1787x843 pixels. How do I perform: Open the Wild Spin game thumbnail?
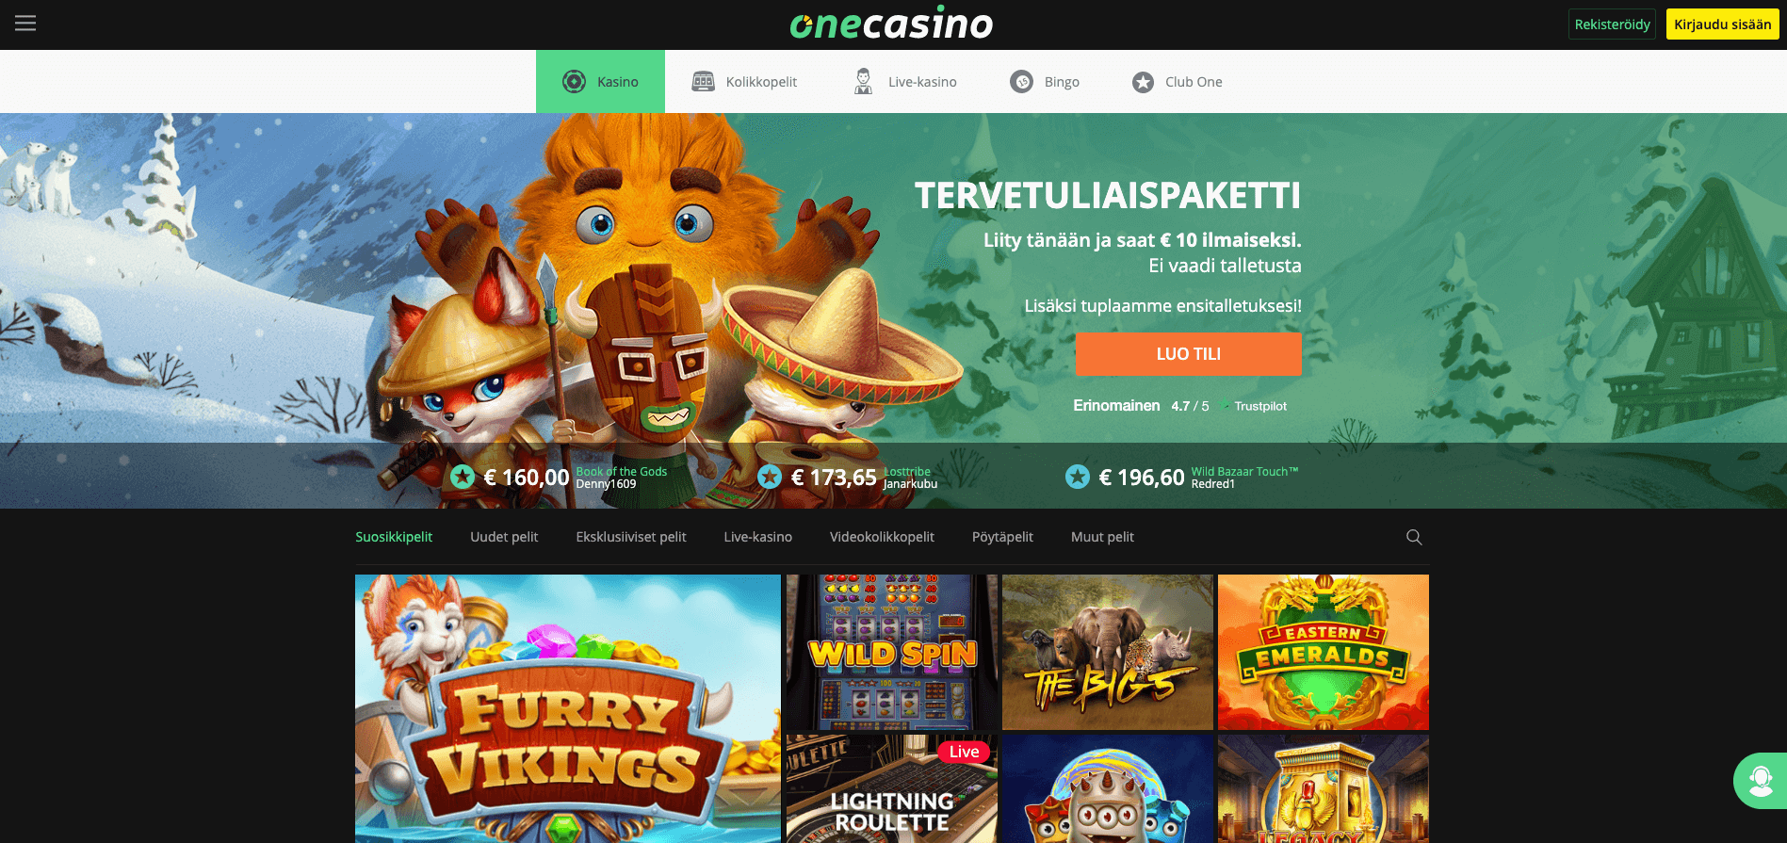(x=892, y=652)
